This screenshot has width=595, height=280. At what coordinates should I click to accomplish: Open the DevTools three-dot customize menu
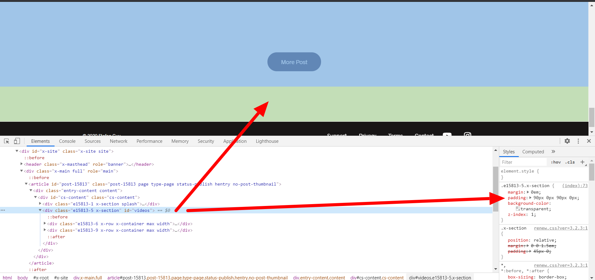(x=578, y=141)
